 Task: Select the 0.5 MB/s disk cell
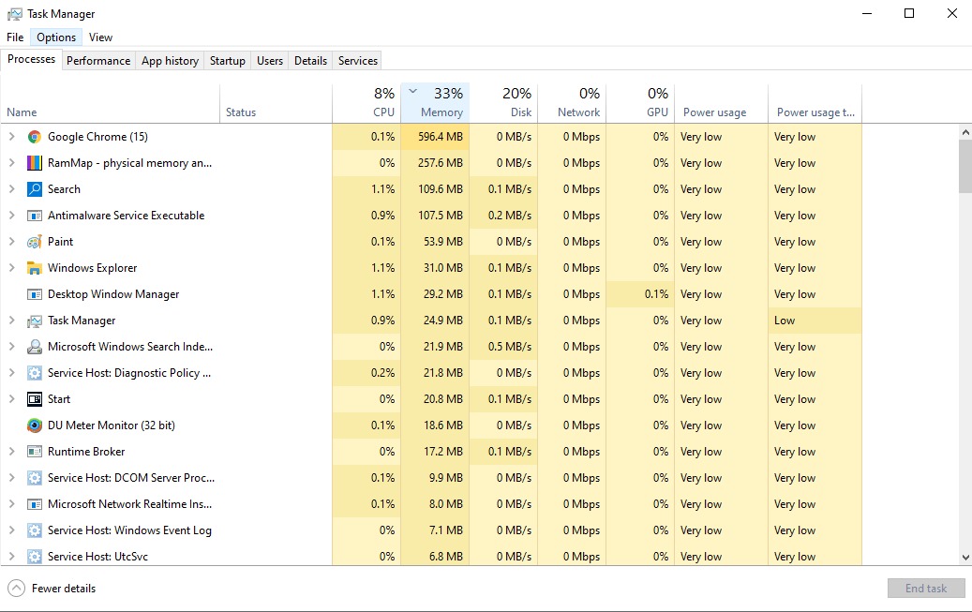pyautogui.click(x=503, y=347)
